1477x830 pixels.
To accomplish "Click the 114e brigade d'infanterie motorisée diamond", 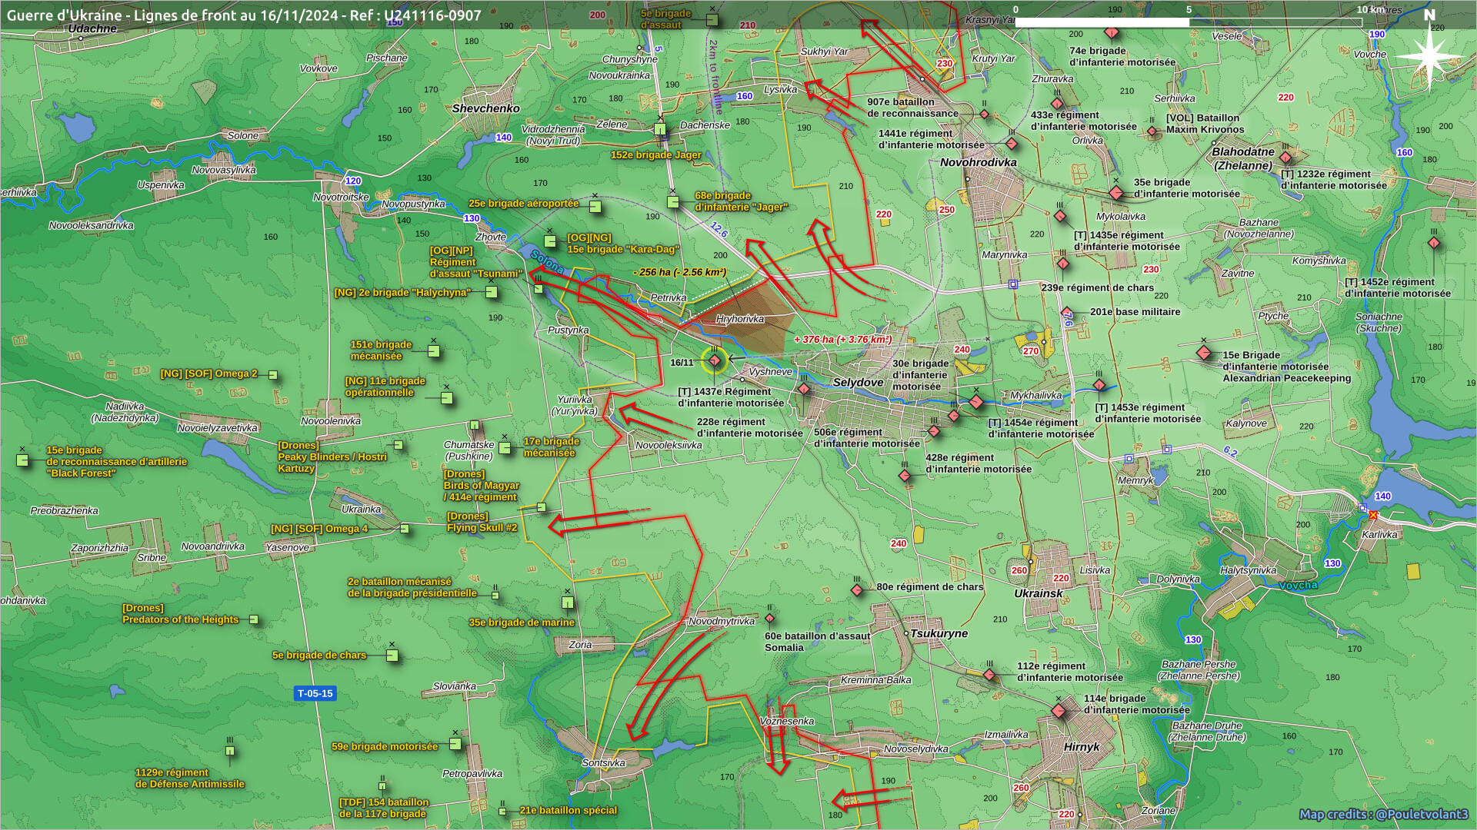I will [1059, 711].
